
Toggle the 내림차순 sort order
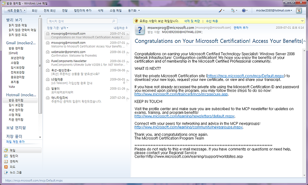[x=121, y=28]
